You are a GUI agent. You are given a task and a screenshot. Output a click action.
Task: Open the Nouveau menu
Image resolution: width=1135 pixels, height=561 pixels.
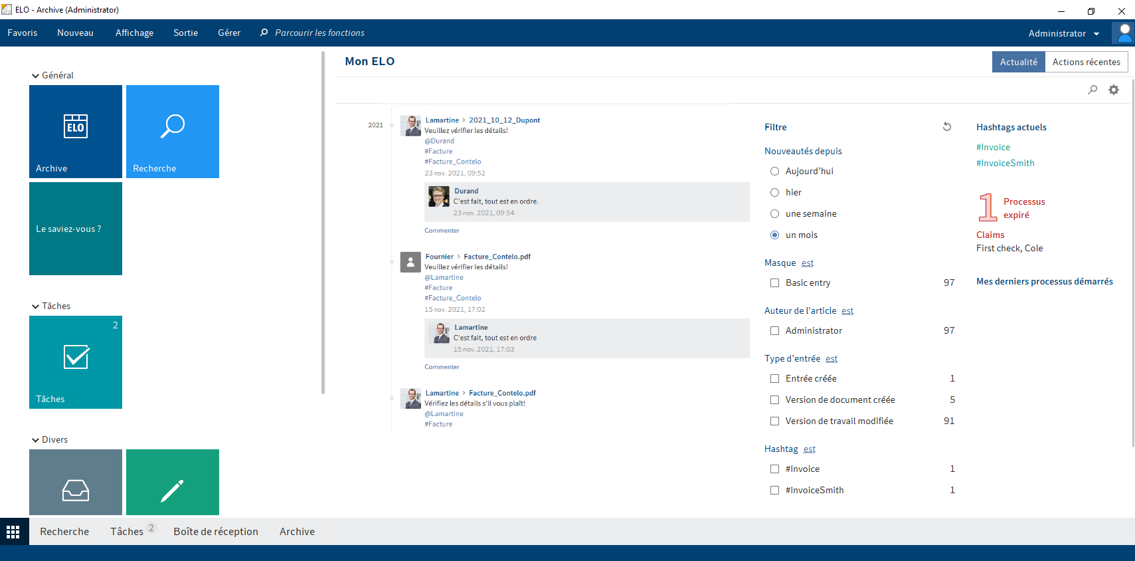point(75,33)
